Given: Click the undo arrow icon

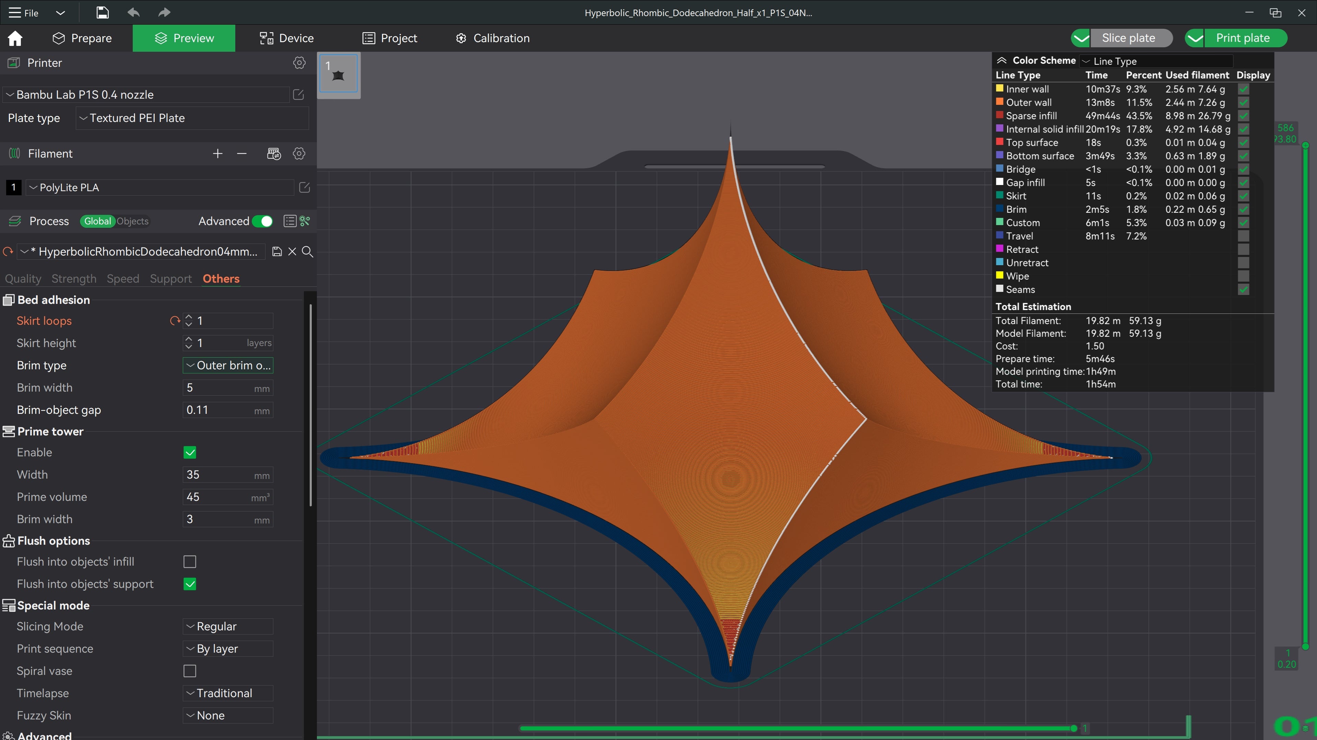Looking at the screenshot, I should (133, 13).
